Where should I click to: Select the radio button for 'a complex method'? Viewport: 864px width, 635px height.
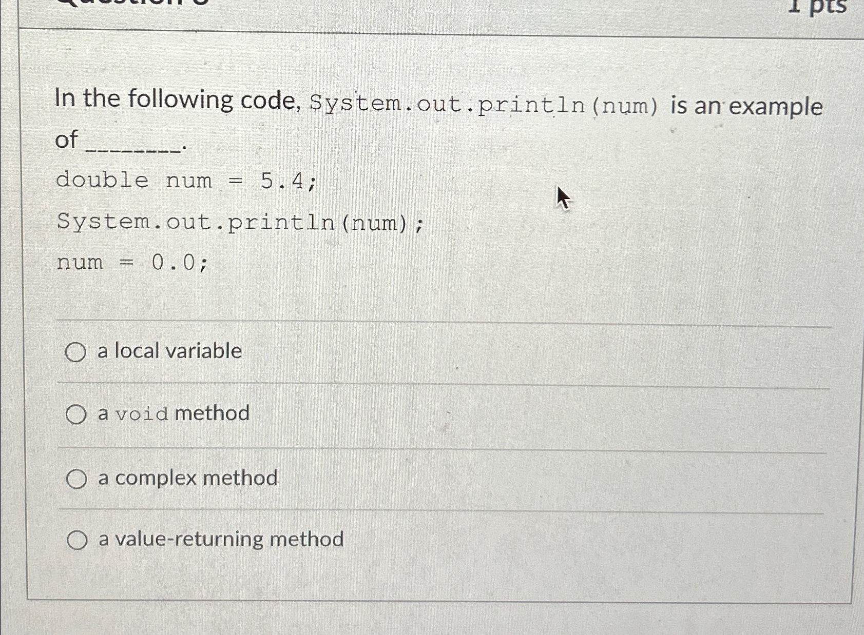[x=76, y=478]
